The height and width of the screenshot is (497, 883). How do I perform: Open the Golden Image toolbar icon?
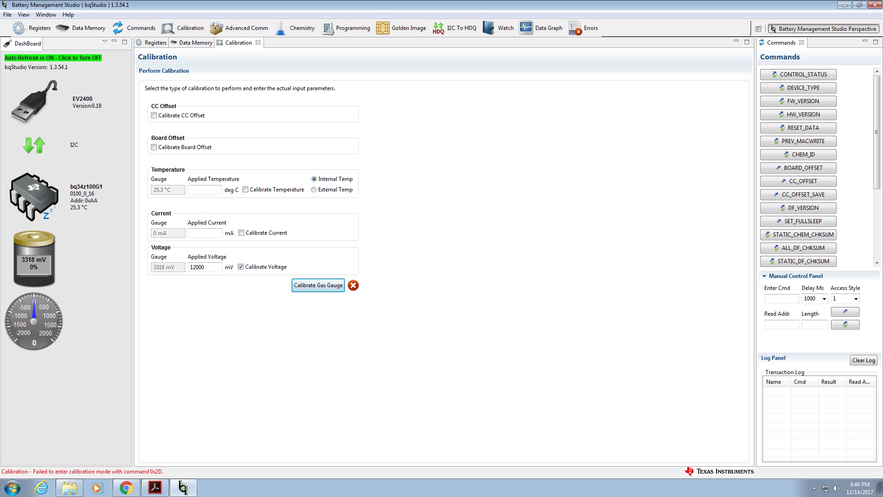click(x=383, y=28)
